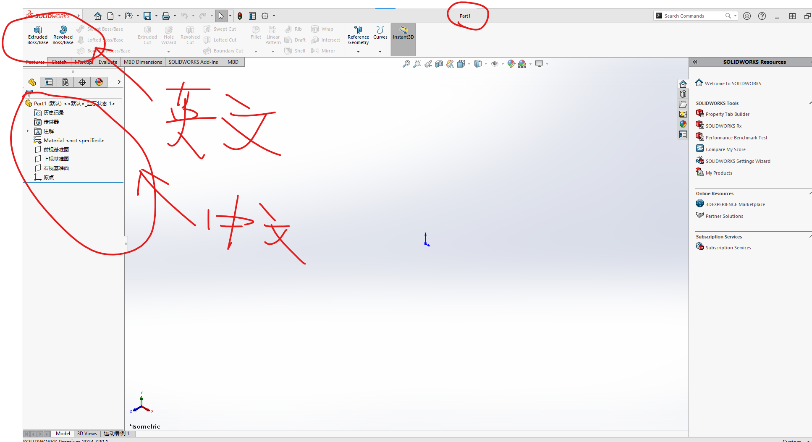Select the Mirror feature tool
This screenshot has height=442, width=812.
pyautogui.click(x=323, y=51)
